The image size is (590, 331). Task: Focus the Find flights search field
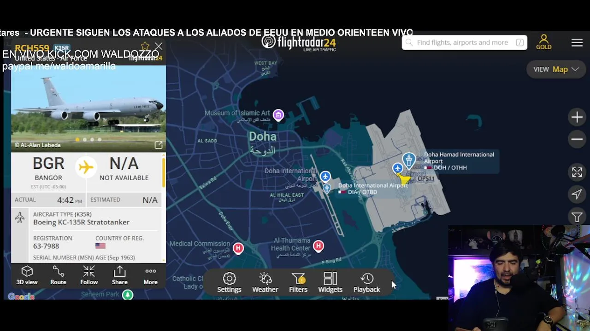465,43
